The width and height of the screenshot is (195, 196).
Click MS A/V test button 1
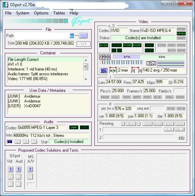(30, 170)
